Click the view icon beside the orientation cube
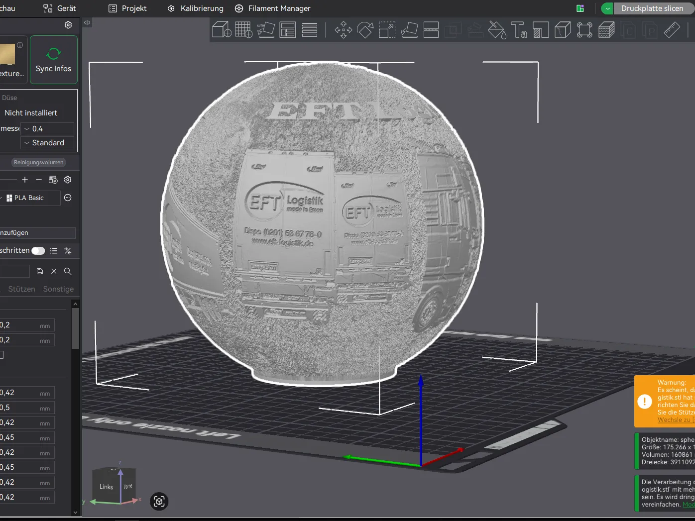 pyautogui.click(x=159, y=501)
